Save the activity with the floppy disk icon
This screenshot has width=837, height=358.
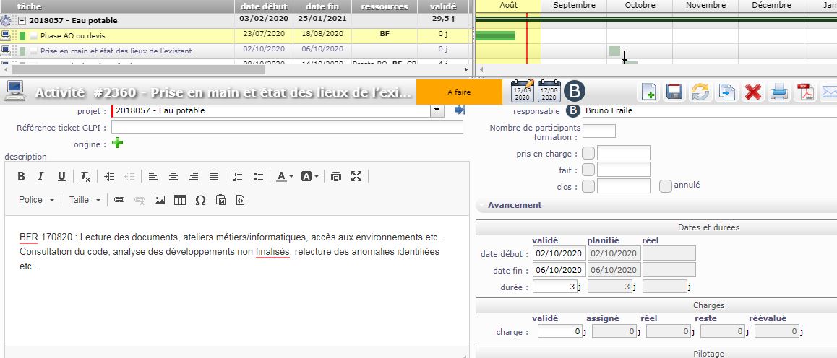click(x=674, y=92)
